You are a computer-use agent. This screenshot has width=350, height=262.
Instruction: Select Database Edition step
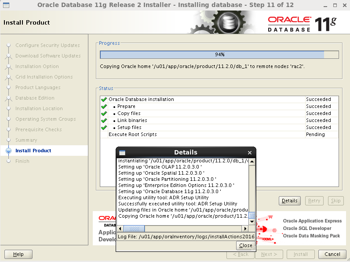click(35, 98)
